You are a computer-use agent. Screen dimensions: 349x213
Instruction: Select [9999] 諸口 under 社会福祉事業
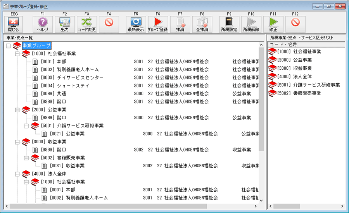pos(54,101)
